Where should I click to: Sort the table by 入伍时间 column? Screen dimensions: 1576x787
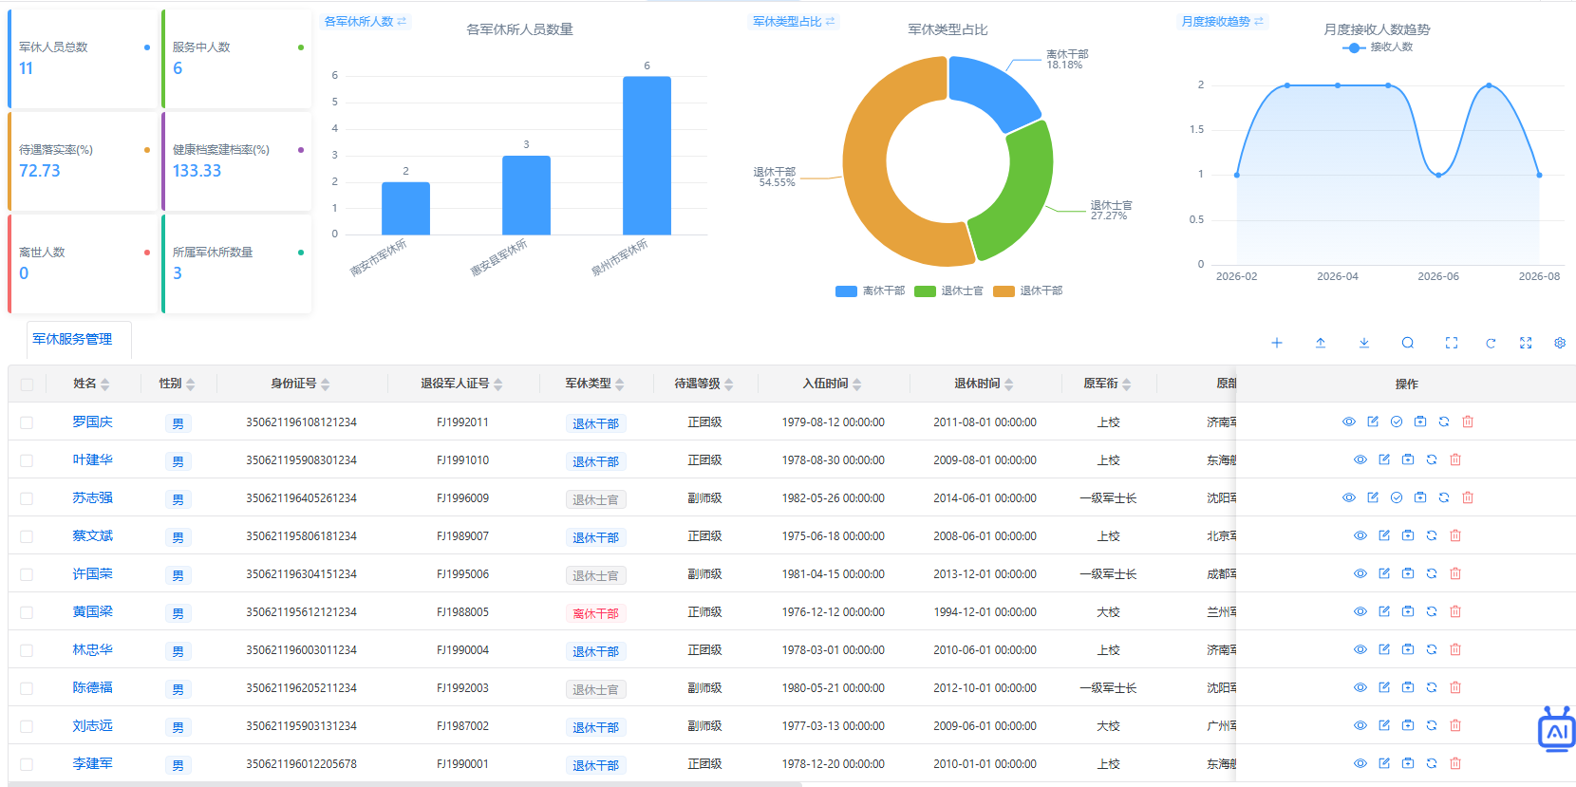[x=857, y=384]
